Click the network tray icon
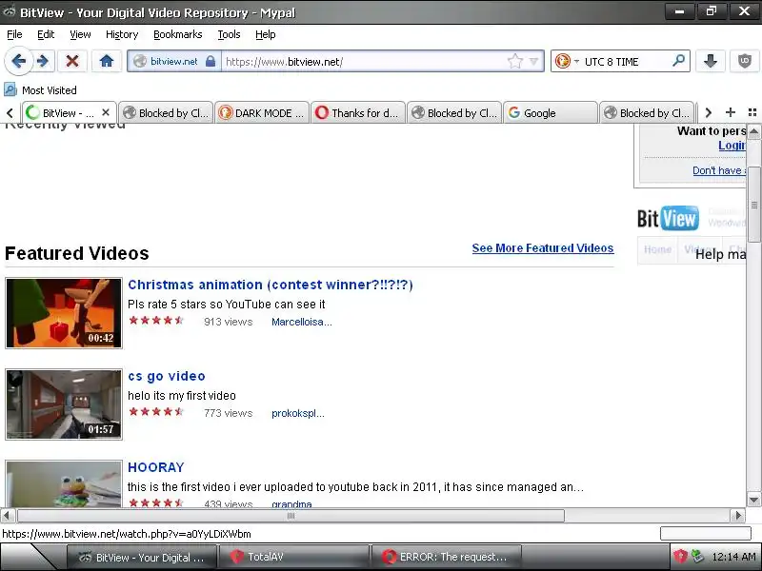The image size is (762, 571). [697, 556]
